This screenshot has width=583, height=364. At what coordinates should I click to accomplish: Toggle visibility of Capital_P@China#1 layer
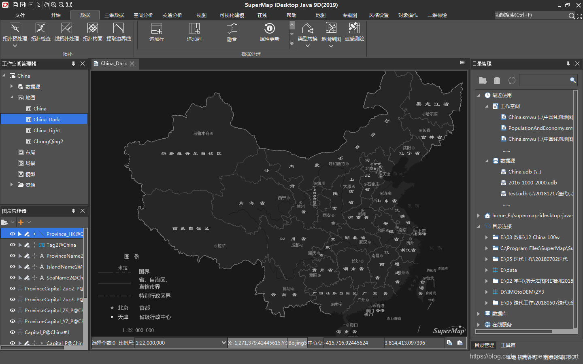13,332
